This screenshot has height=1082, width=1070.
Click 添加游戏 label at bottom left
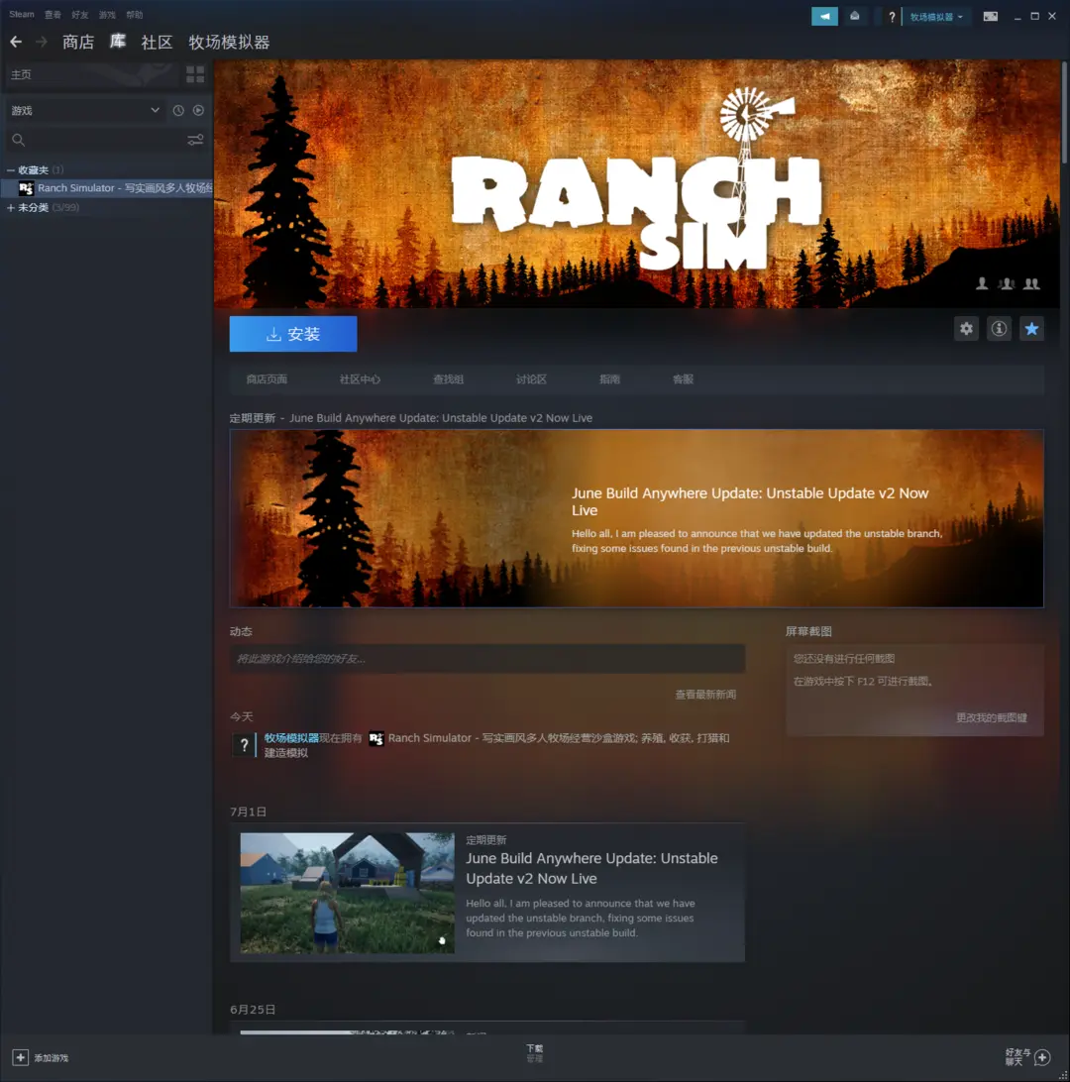[x=52, y=1058]
